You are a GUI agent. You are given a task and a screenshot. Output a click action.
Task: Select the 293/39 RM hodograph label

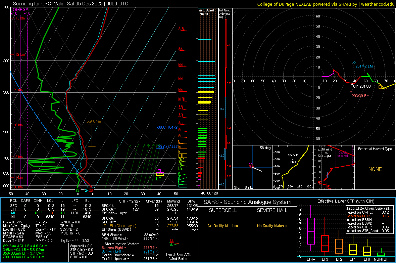[361, 96]
